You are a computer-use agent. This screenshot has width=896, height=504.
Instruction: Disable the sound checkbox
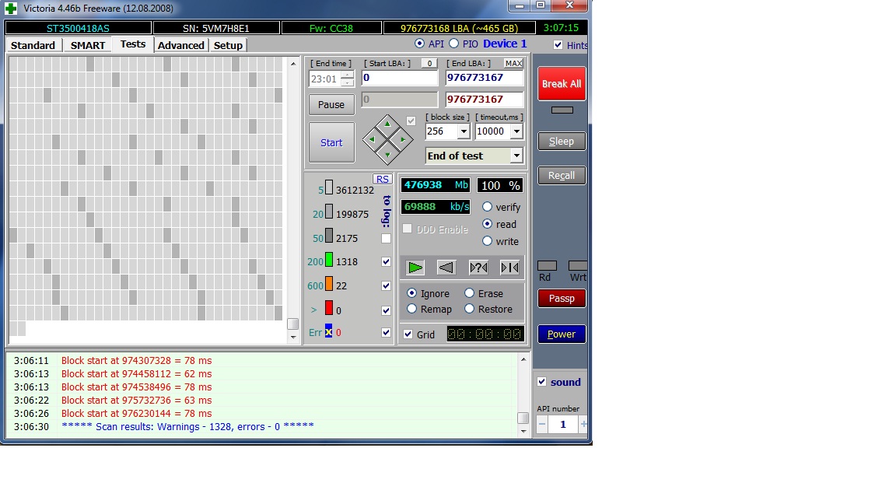[x=542, y=382]
